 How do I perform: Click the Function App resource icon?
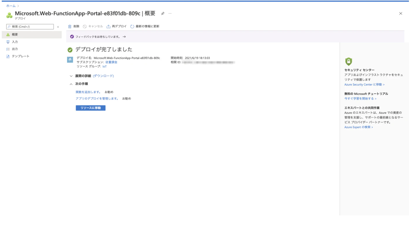point(70,59)
